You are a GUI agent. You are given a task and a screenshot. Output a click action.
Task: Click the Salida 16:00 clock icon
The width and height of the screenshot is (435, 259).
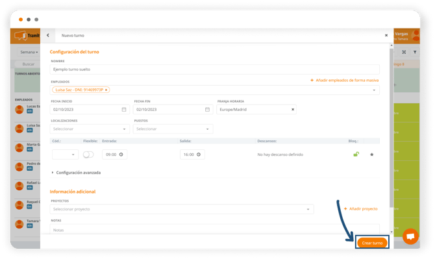(199, 154)
